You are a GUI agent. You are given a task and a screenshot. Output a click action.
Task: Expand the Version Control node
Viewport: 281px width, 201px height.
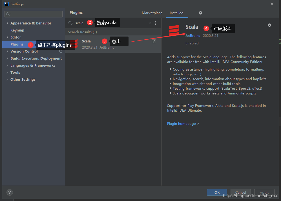pos(7,51)
